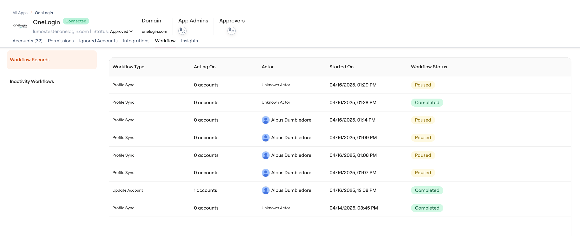The height and width of the screenshot is (236, 580).
Task: Open the Permissions tab
Action: click(61, 41)
